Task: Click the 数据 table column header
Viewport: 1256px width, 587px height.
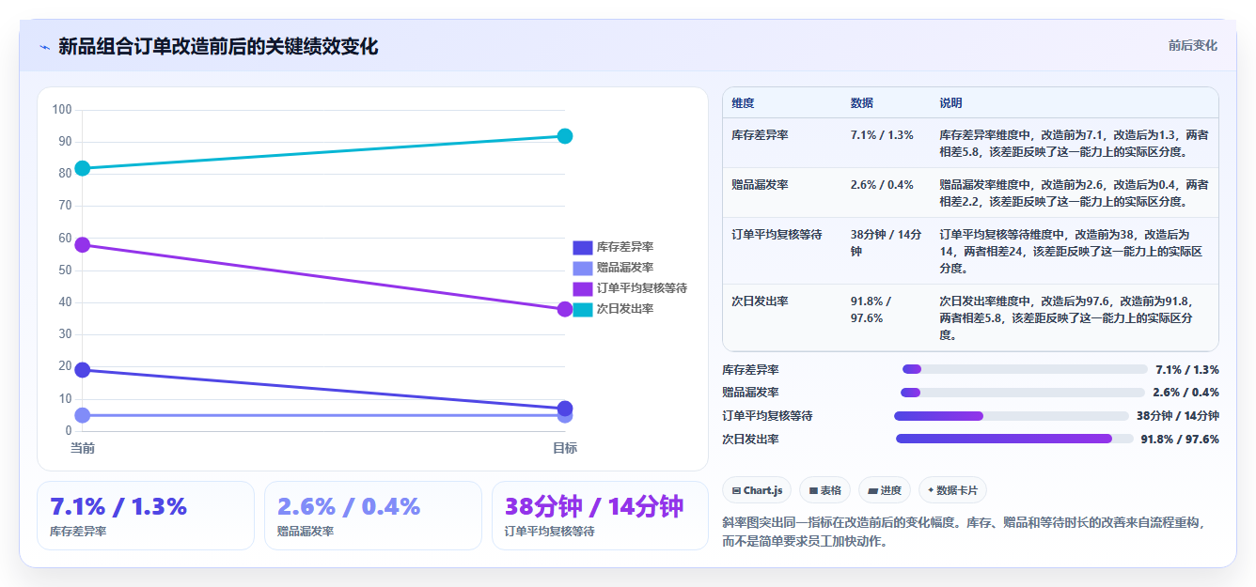Action: 862,103
